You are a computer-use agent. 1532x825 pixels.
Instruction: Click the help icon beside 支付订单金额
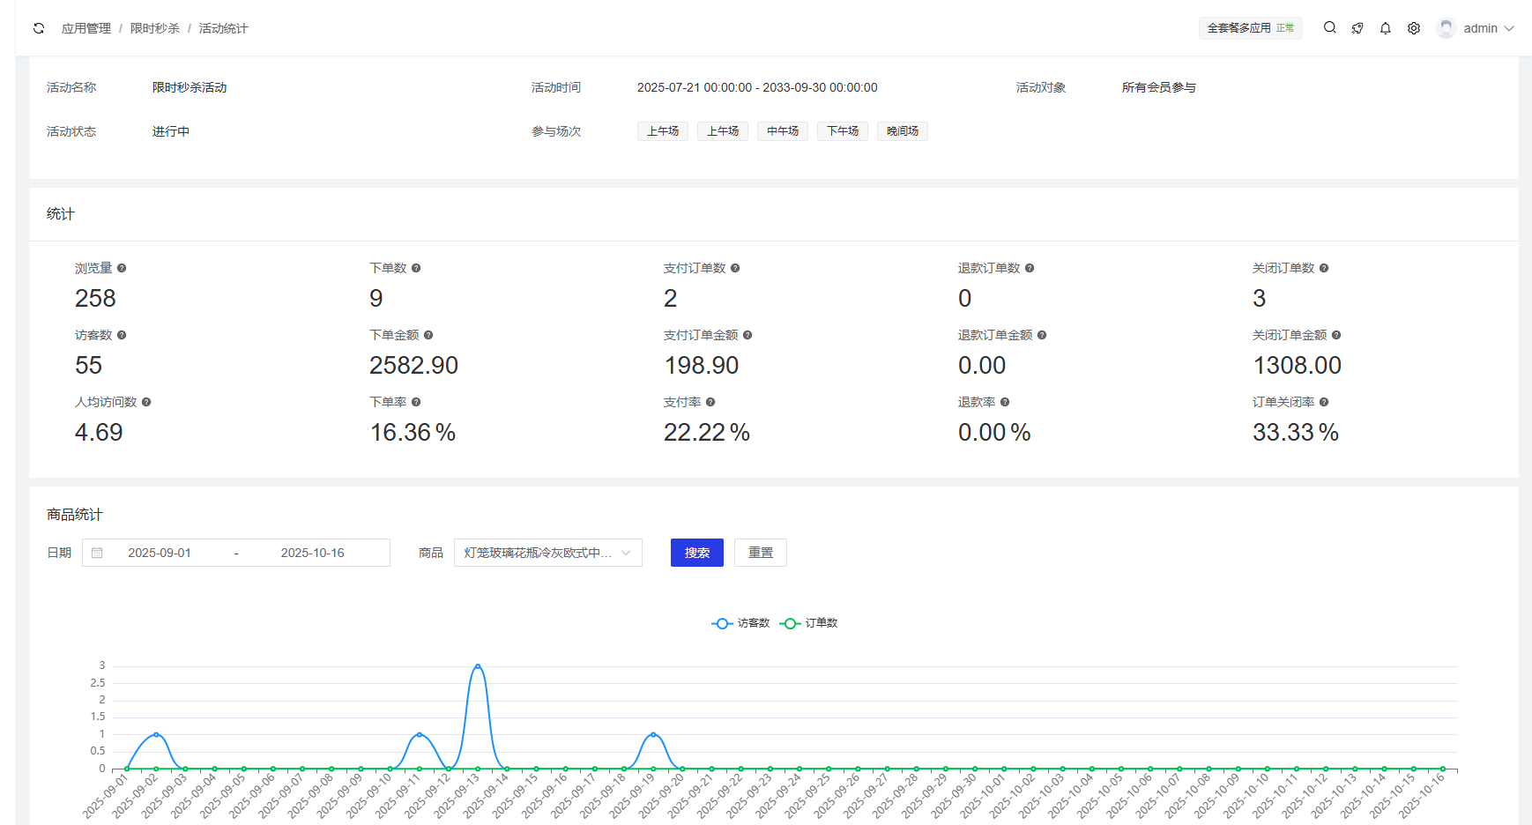[x=747, y=335]
